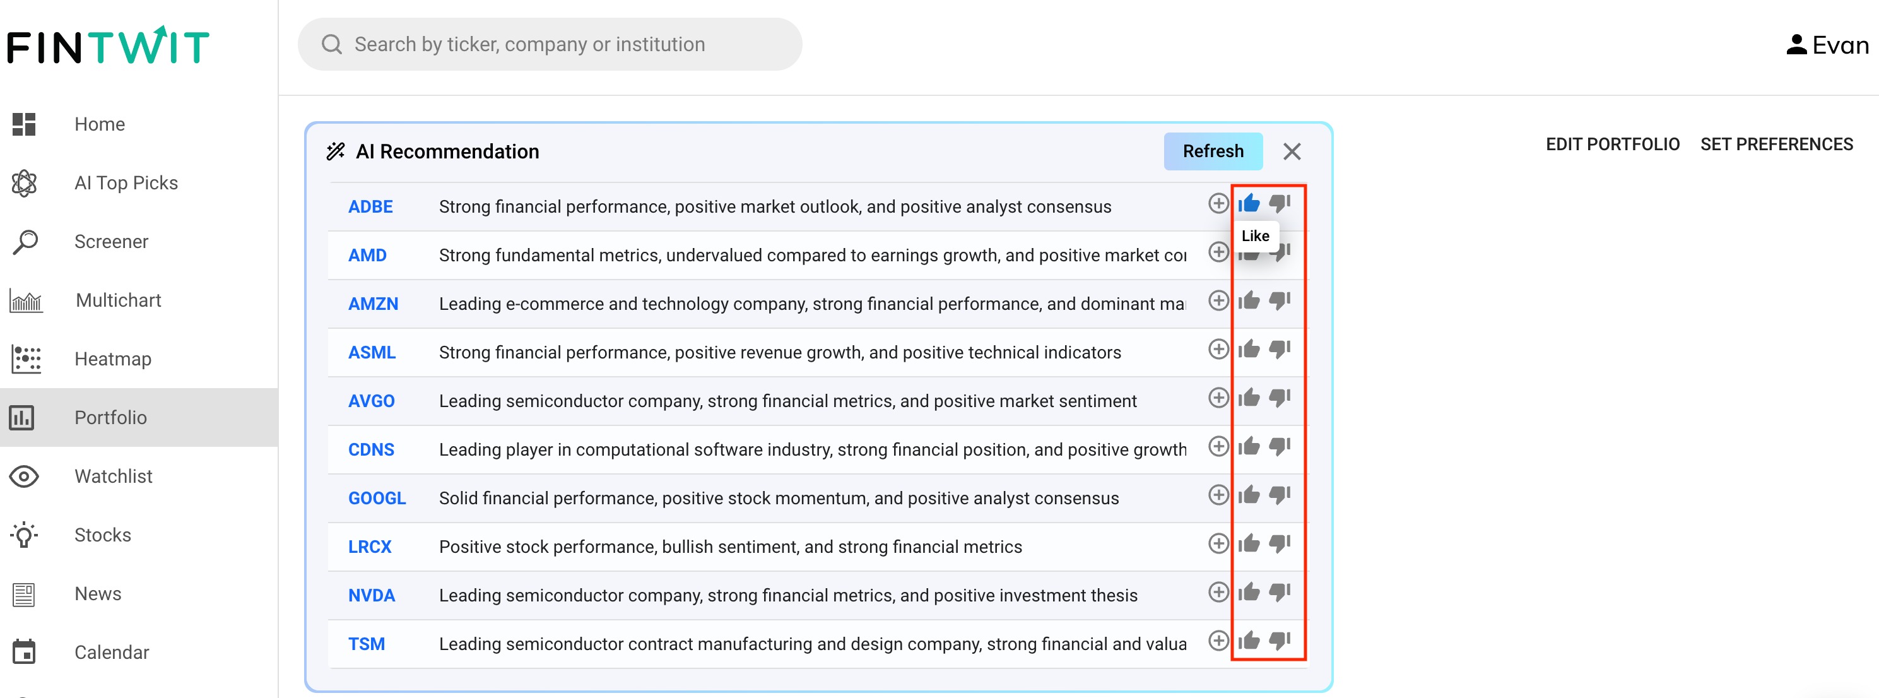Open the AMZN ticker link
1879x698 pixels.
373,304
